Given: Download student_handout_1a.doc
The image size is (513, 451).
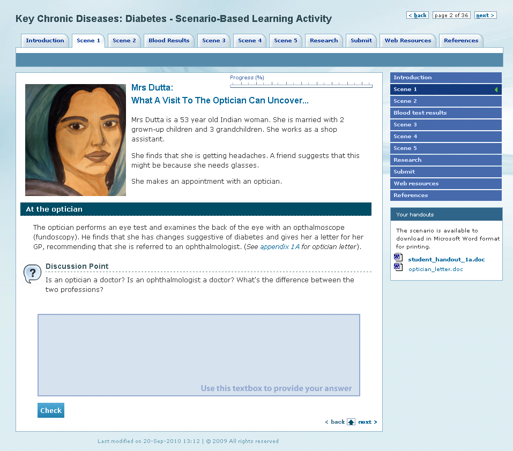Looking at the screenshot, I should [446, 259].
